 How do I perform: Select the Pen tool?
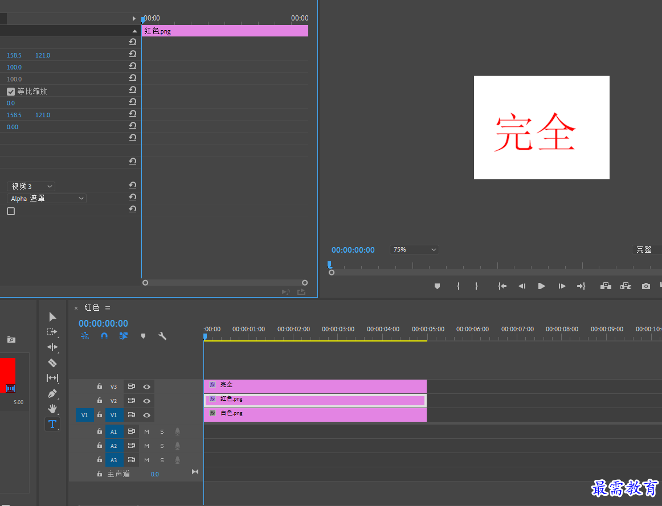[x=52, y=393]
